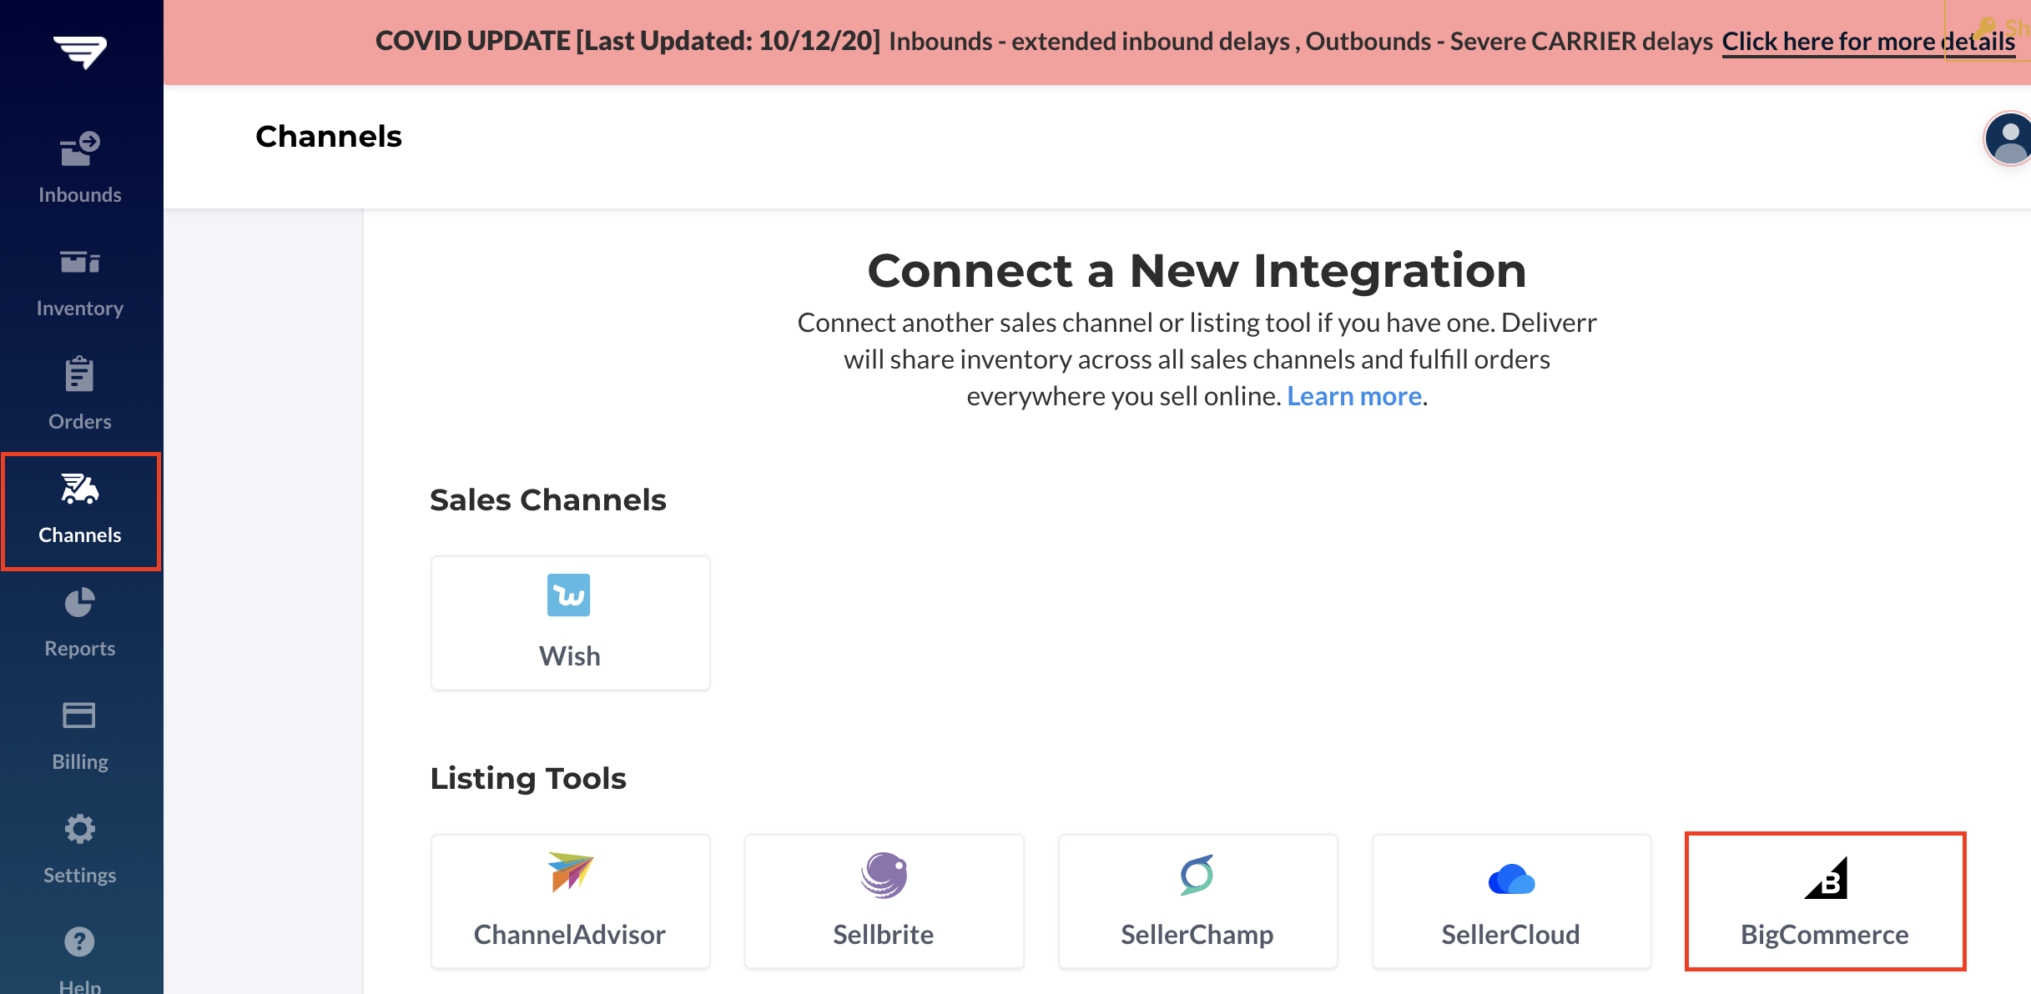Connect the ChannelAdvisor listing tool
This screenshot has width=2031, height=994.
(x=571, y=901)
